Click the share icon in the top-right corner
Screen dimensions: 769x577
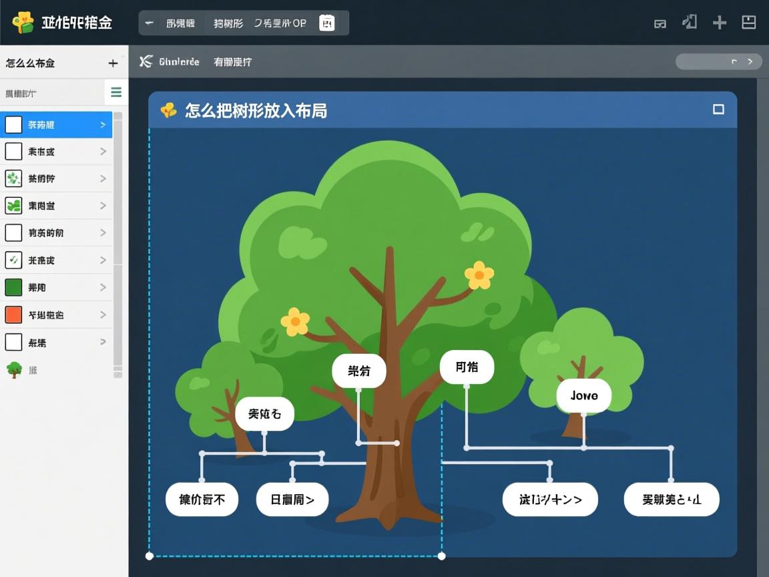[689, 22]
